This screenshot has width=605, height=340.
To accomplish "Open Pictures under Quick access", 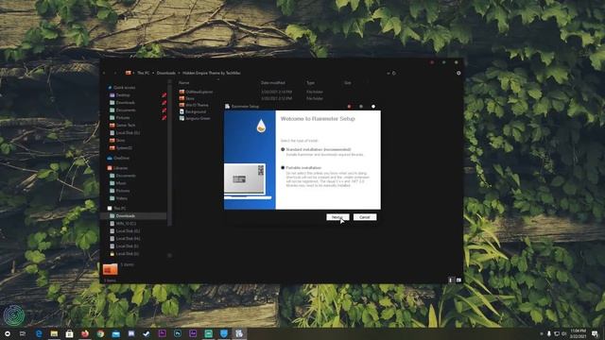I will tap(120, 117).
